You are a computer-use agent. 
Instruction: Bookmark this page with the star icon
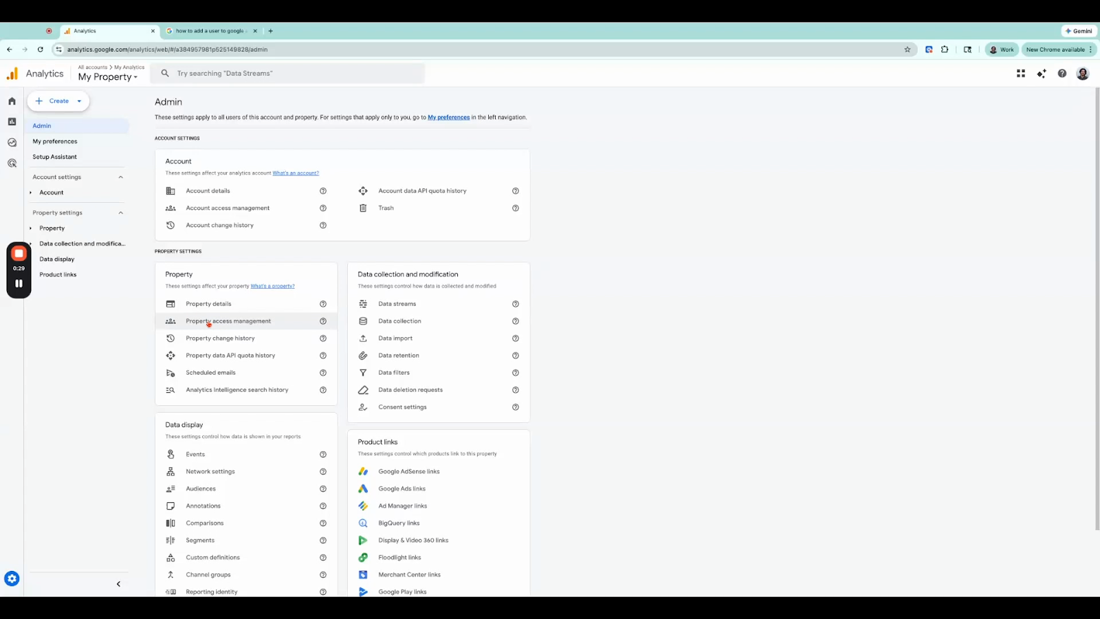(907, 50)
